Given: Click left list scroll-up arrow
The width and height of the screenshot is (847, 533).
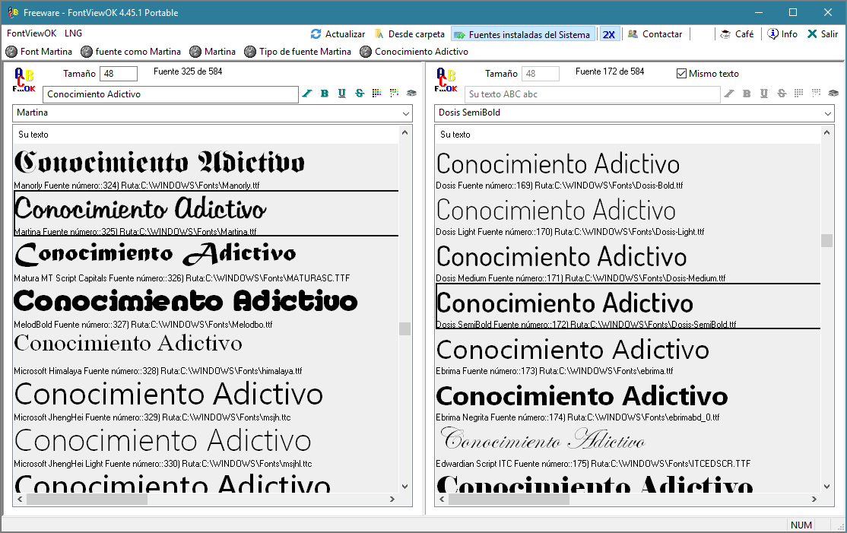Looking at the screenshot, I should 405,132.
